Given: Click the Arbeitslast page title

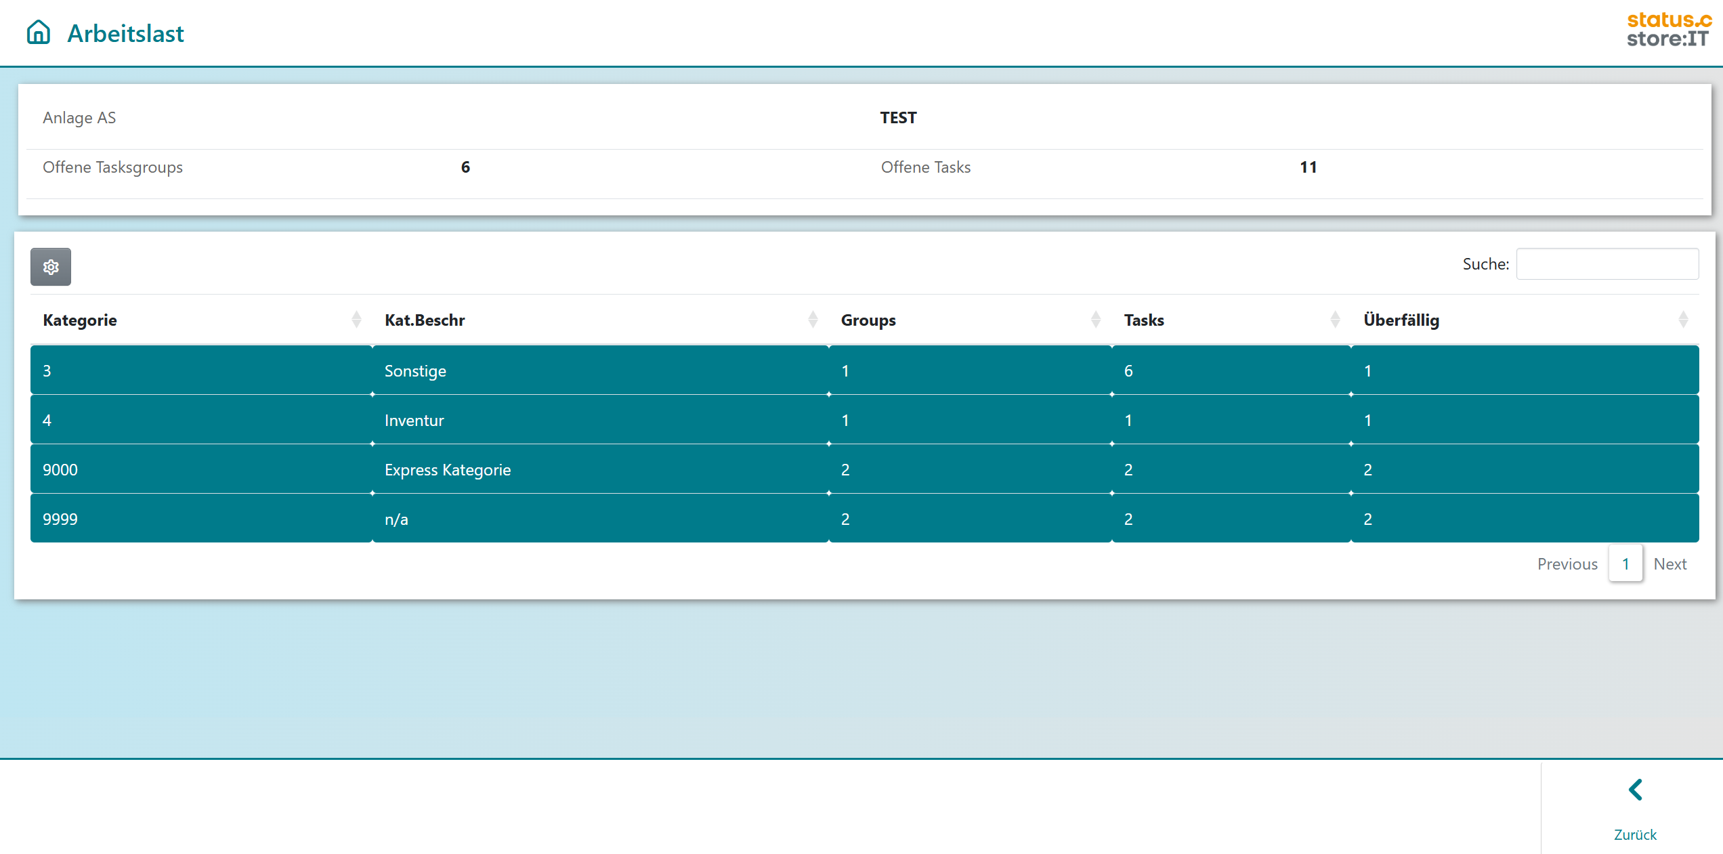Looking at the screenshot, I should [125, 33].
